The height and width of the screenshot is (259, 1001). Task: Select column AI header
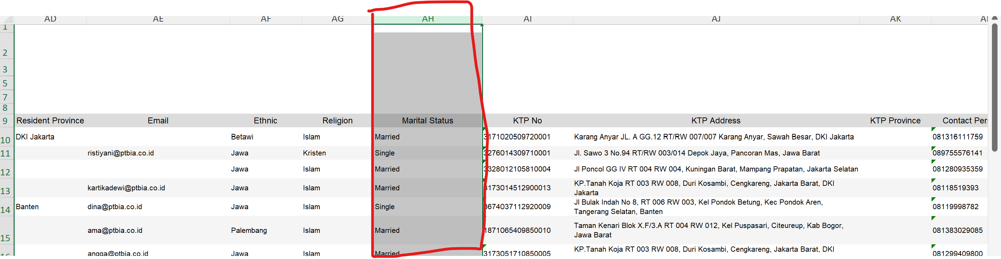(x=527, y=20)
